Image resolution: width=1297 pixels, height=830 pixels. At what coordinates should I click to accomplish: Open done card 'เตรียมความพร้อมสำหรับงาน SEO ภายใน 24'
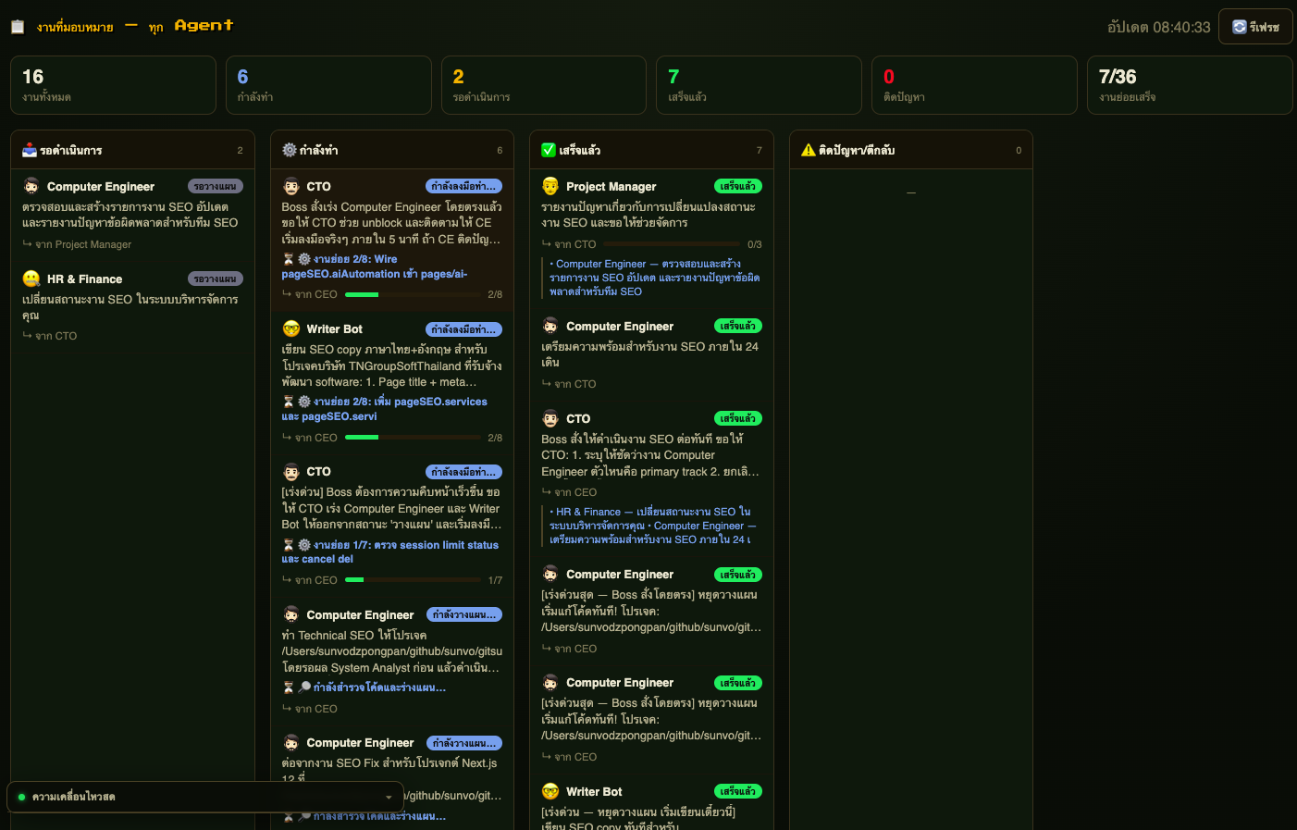[x=652, y=353]
